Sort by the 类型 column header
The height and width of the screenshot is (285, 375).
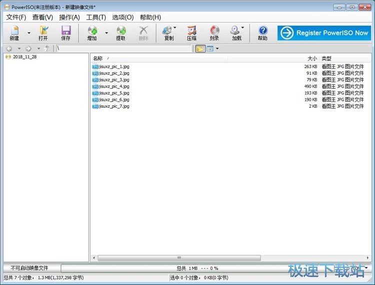(345, 58)
